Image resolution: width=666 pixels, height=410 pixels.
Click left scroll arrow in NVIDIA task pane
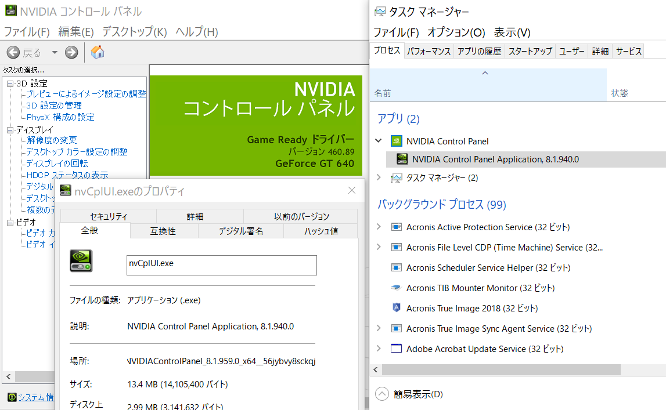coord(9,376)
